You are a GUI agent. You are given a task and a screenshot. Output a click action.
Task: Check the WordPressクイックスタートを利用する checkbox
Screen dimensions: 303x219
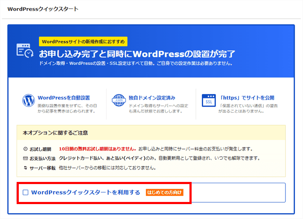point(26,193)
